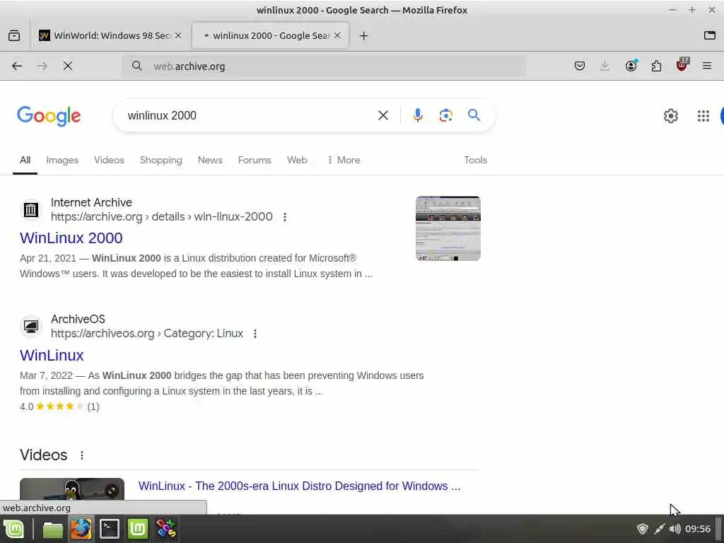724x543 pixels.
Task: Open the network tray icon
Action: pyautogui.click(x=659, y=529)
